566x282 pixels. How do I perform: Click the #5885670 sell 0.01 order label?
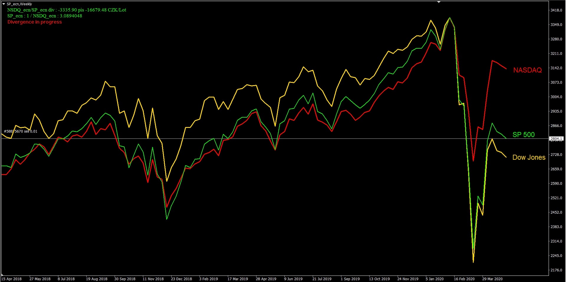pyautogui.click(x=21, y=131)
